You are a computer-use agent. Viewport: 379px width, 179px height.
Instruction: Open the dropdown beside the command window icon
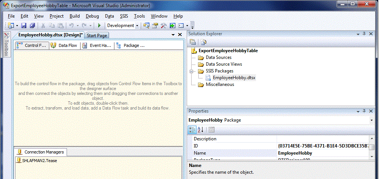click(x=187, y=26)
